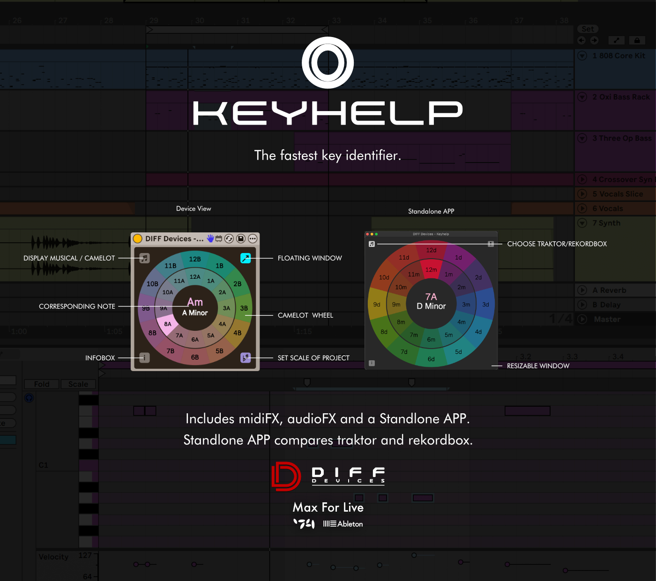Image resolution: width=656 pixels, height=581 pixels.
Task: Click the Traktor/Rekordbox chooser icon in Standalone app
Action: (x=491, y=244)
